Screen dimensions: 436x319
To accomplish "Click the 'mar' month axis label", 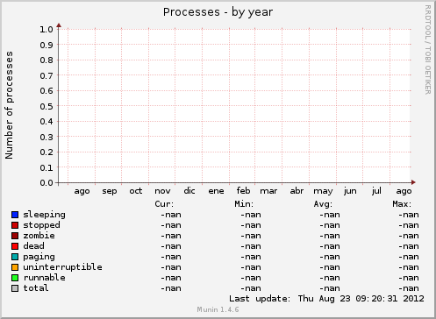I will (268, 191).
